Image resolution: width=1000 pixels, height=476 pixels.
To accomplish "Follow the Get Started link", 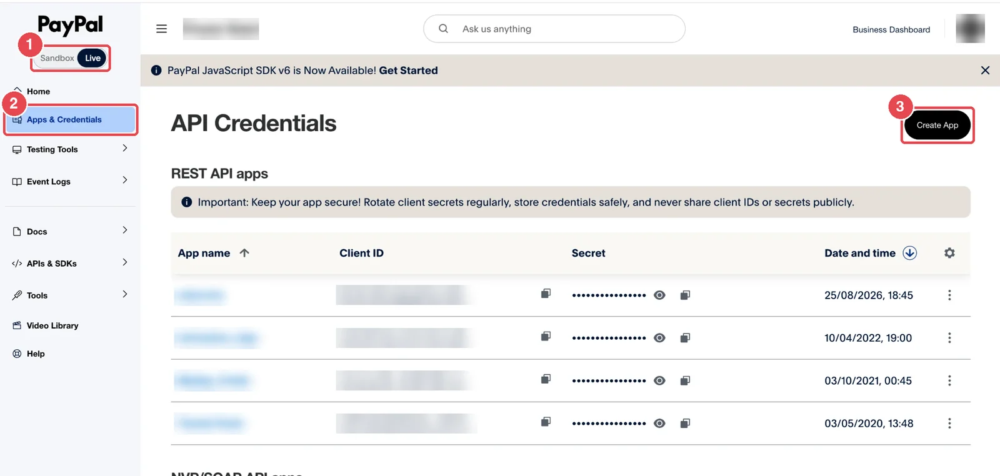I will tap(408, 71).
